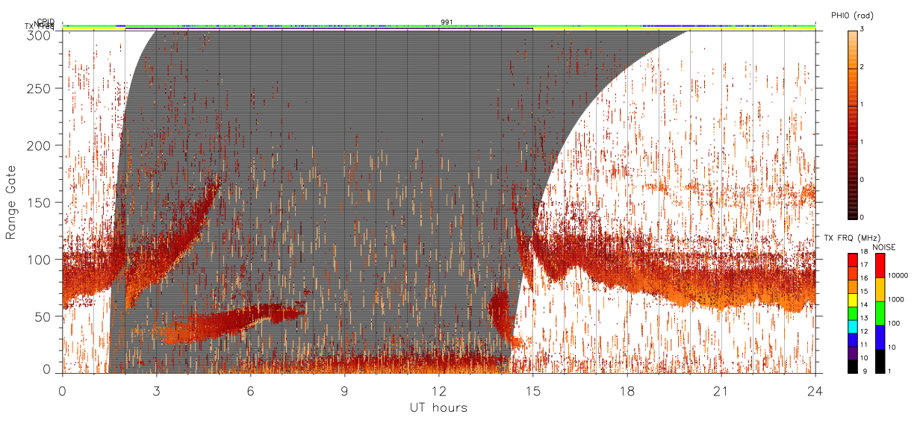
Task: Click the '100' NOISE legend value
Action: 894,323
